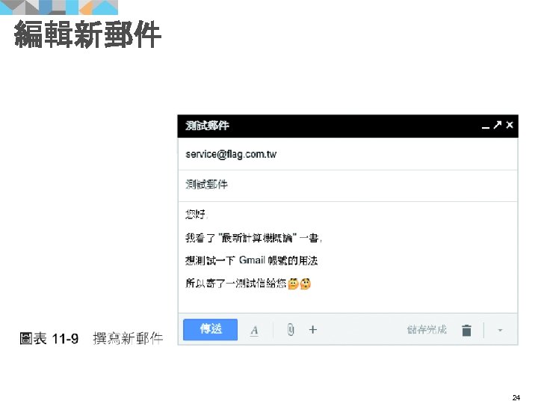This screenshot has width=538, height=404.
Task: Close the 測試郵件 compose window
Action: pyautogui.click(x=510, y=125)
